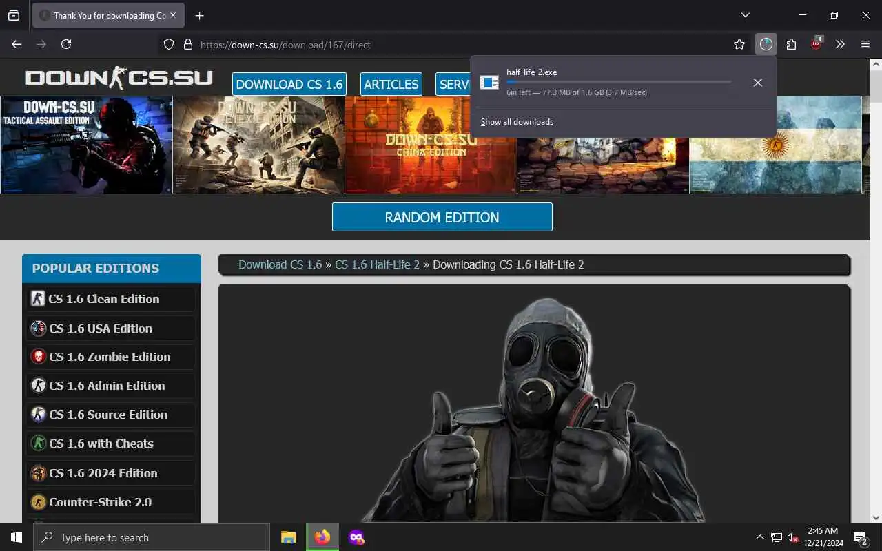Viewport: 882px width, 551px height.
Task: Click the USA flag edition icon
Action: [38, 329]
